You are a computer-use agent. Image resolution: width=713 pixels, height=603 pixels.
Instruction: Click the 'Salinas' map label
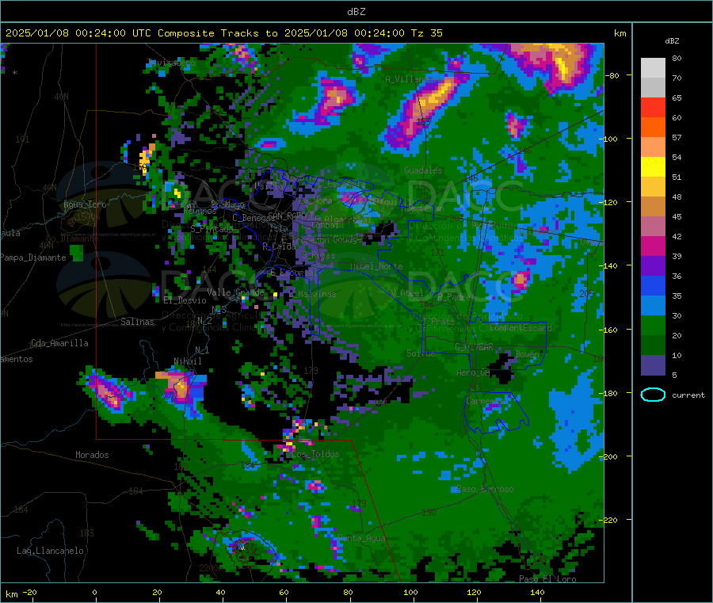(x=137, y=322)
